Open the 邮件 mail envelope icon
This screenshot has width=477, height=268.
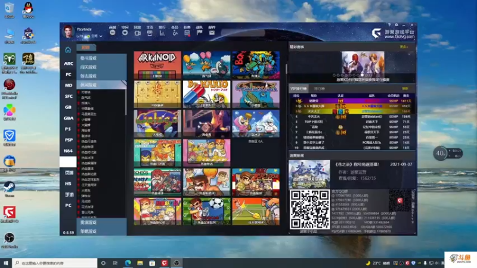pyautogui.click(x=212, y=33)
